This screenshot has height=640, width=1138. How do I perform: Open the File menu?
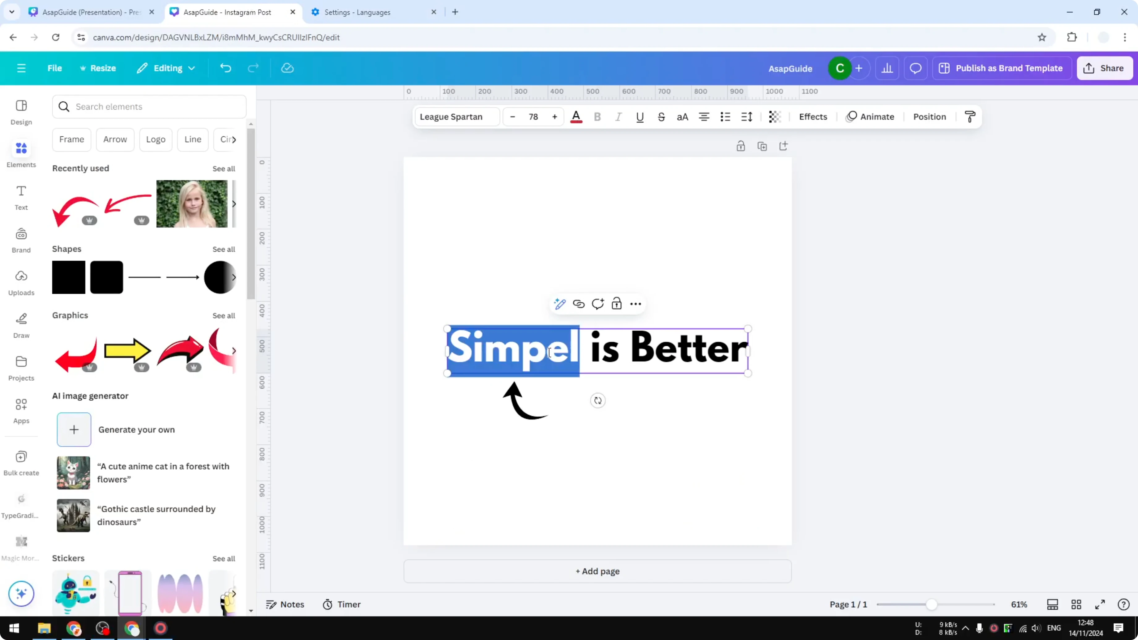(x=55, y=68)
